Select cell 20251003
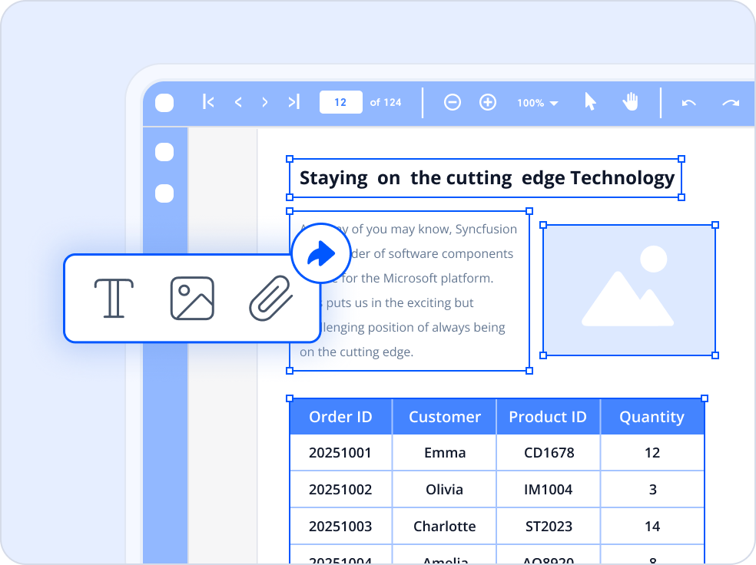This screenshot has width=756, height=565. [341, 526]
